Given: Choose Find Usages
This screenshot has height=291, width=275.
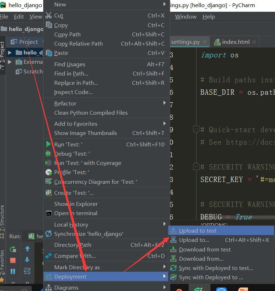Looking at the screenshot, I should tap(107, 64).
